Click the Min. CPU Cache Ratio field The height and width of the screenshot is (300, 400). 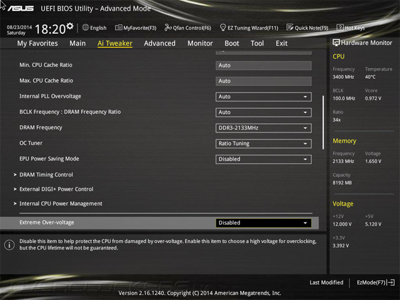[264, 65]
